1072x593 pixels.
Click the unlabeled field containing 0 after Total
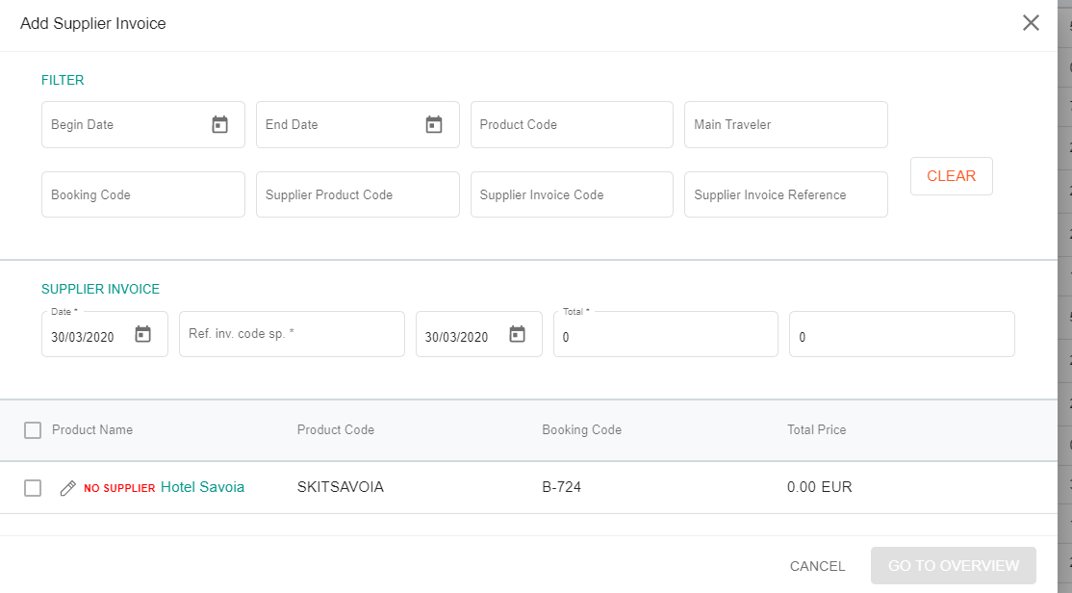tap(902, 334)
